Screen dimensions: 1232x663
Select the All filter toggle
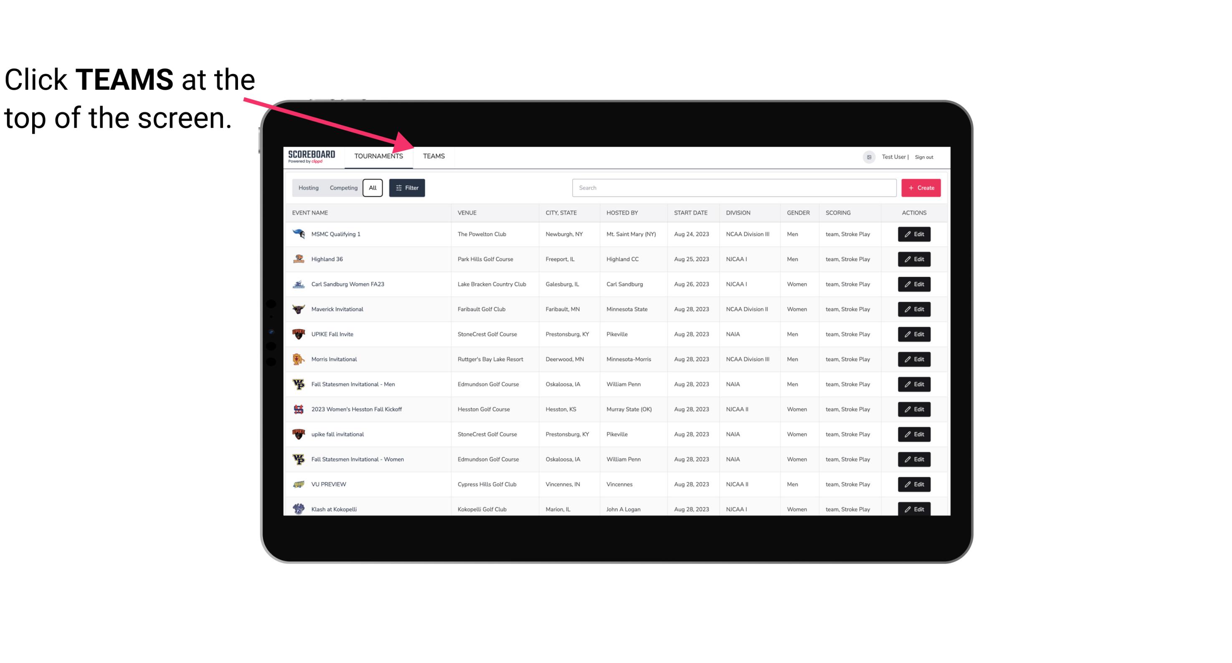[373, 188]
